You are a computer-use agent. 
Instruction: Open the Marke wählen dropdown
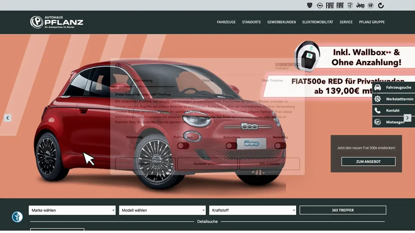72,210
